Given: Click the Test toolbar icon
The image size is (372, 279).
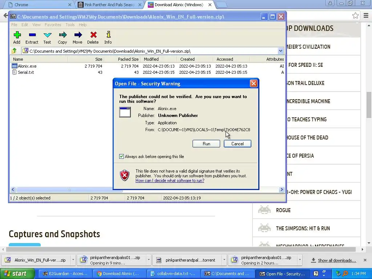Looking at the screenshot, I should (47, 35).
